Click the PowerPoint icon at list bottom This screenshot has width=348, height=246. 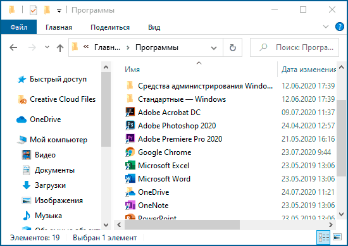point(130,217)
